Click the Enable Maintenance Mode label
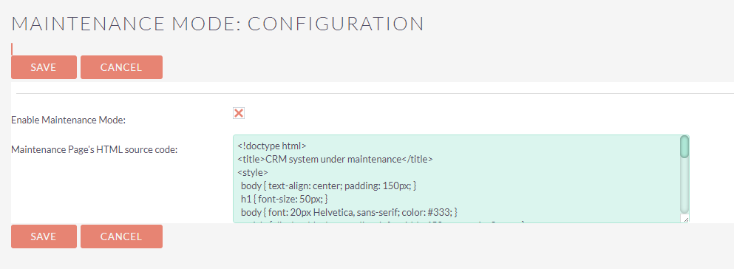Image resolution: width=734 pixels, height=269 pixels. point(69,120)
